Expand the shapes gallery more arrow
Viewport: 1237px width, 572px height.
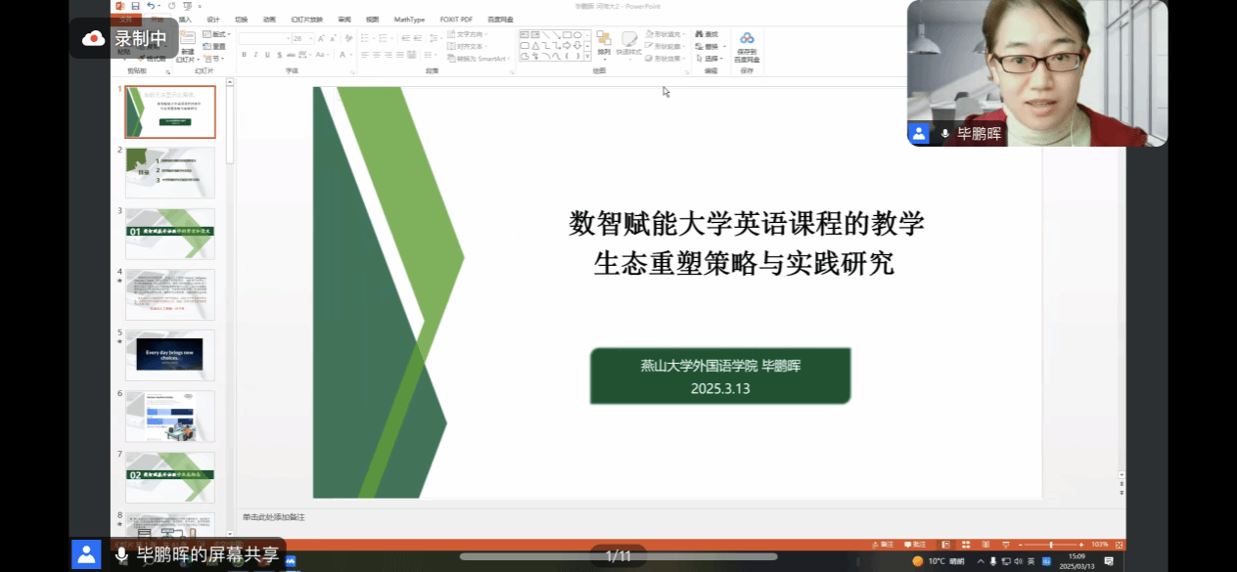point(588,57)
